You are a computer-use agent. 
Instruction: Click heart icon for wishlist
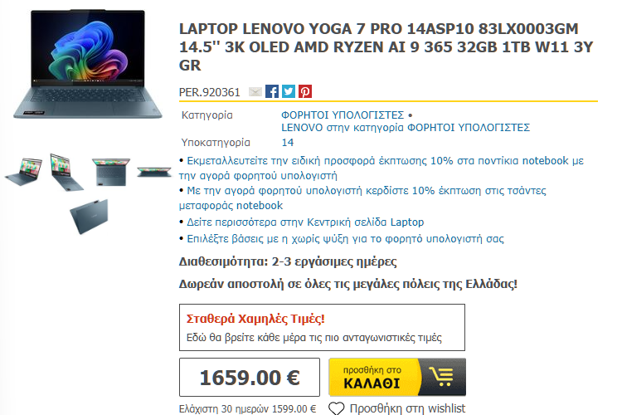337,408
